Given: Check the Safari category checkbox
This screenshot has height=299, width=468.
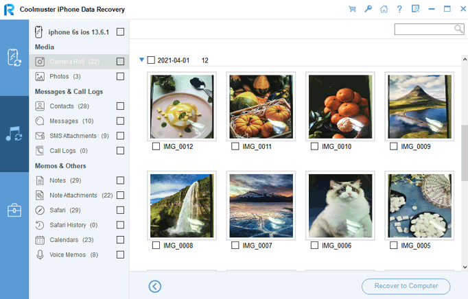Looking at the screenshot, I should point(120,210).
